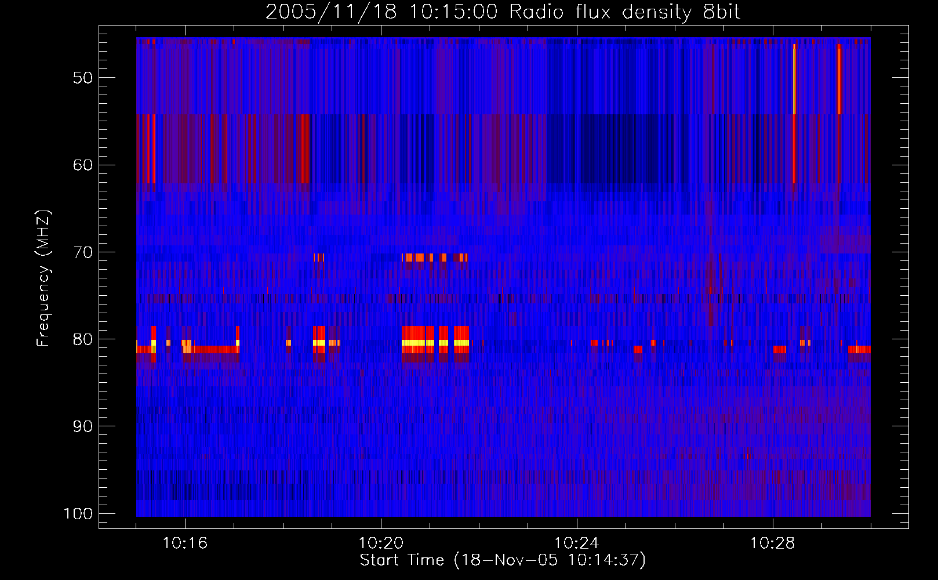Click the "80" frequency tick label
The image size is (938, 580).
83,339
